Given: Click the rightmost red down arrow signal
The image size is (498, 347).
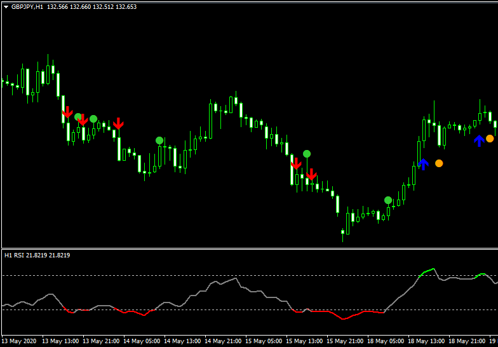Looking at the screenshot, I should click(x=311, y=174).
